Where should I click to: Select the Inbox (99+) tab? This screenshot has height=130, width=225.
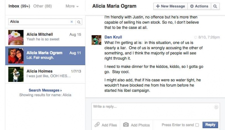coord(19,6)
